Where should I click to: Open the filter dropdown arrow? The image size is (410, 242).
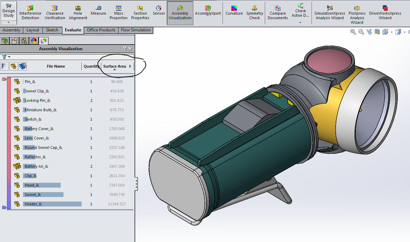click(x=9, y=57)
